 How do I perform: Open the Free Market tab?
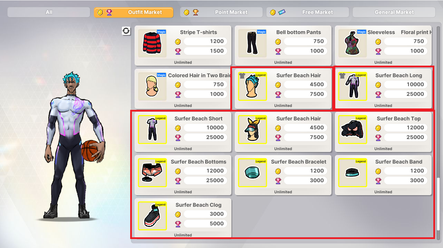[308, 12]
